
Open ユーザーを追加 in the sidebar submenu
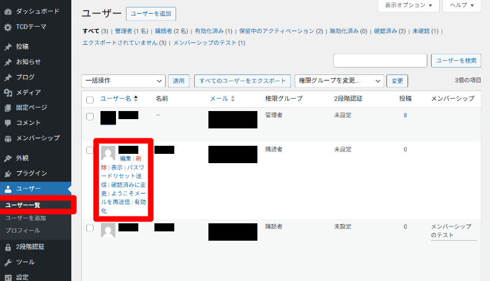click(25, 218)
